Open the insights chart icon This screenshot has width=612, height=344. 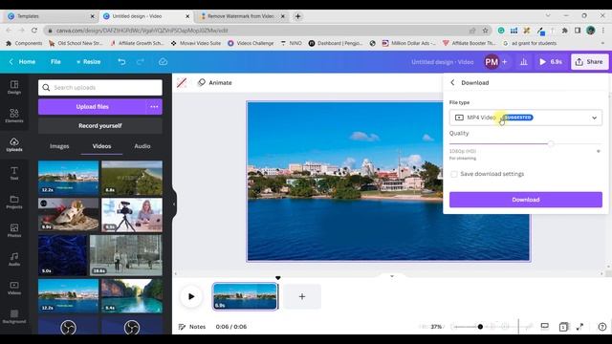click(x=523, y=61)
